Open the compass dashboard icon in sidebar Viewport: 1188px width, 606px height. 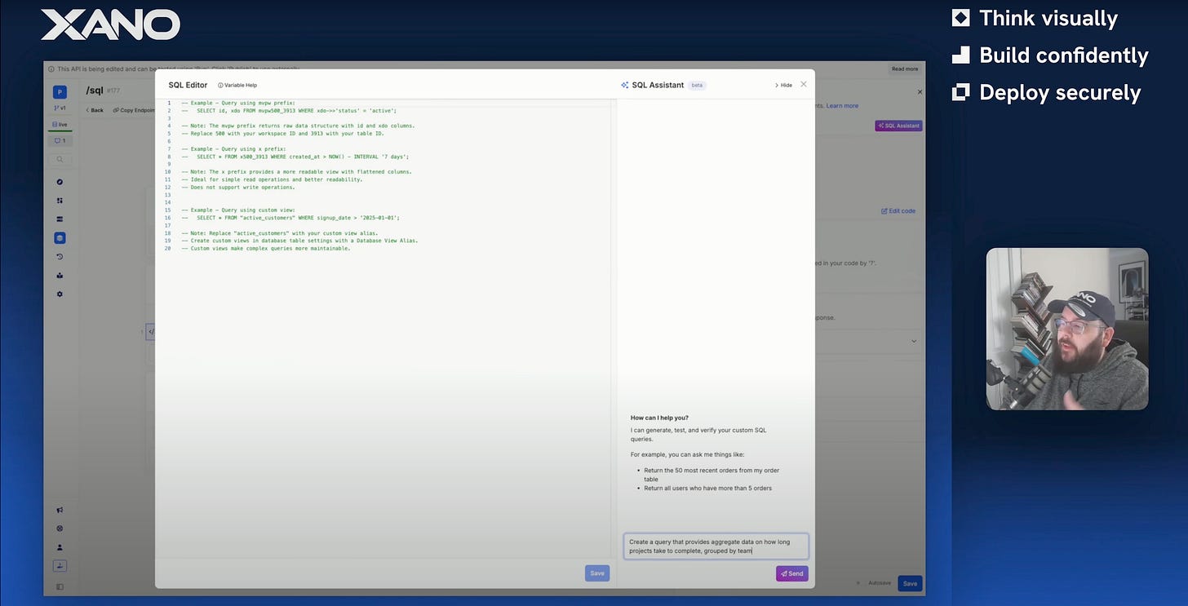pyautogui.click(x=60, y=182)
